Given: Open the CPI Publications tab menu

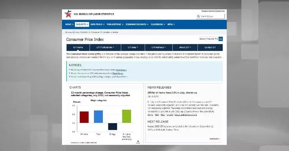Looking at the screenshot, I should tap(105, 47).
